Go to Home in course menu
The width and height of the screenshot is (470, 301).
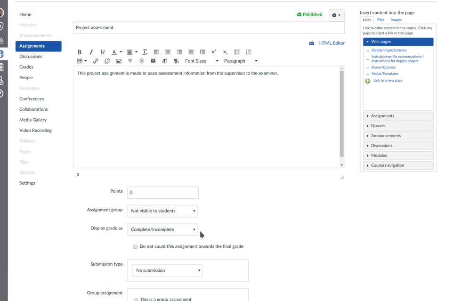[25, 15]
